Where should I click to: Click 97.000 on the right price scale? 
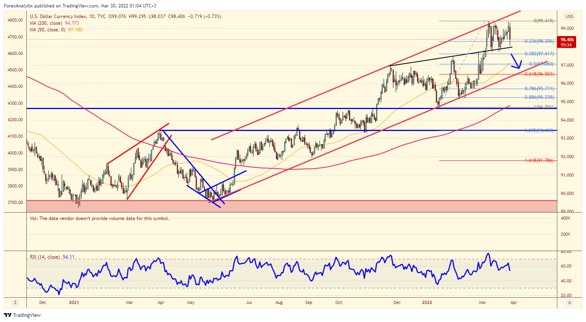point(567,65)
